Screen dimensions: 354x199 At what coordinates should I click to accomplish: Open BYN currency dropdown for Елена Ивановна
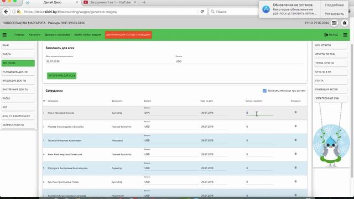click(x=171, y=113)
